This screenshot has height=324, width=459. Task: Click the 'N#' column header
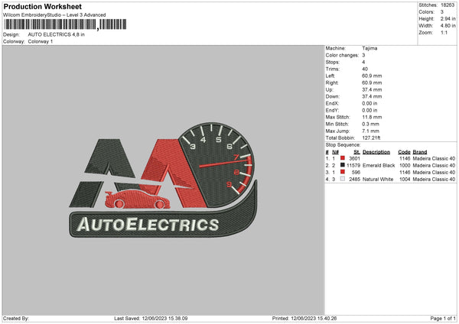pos(336,152)
